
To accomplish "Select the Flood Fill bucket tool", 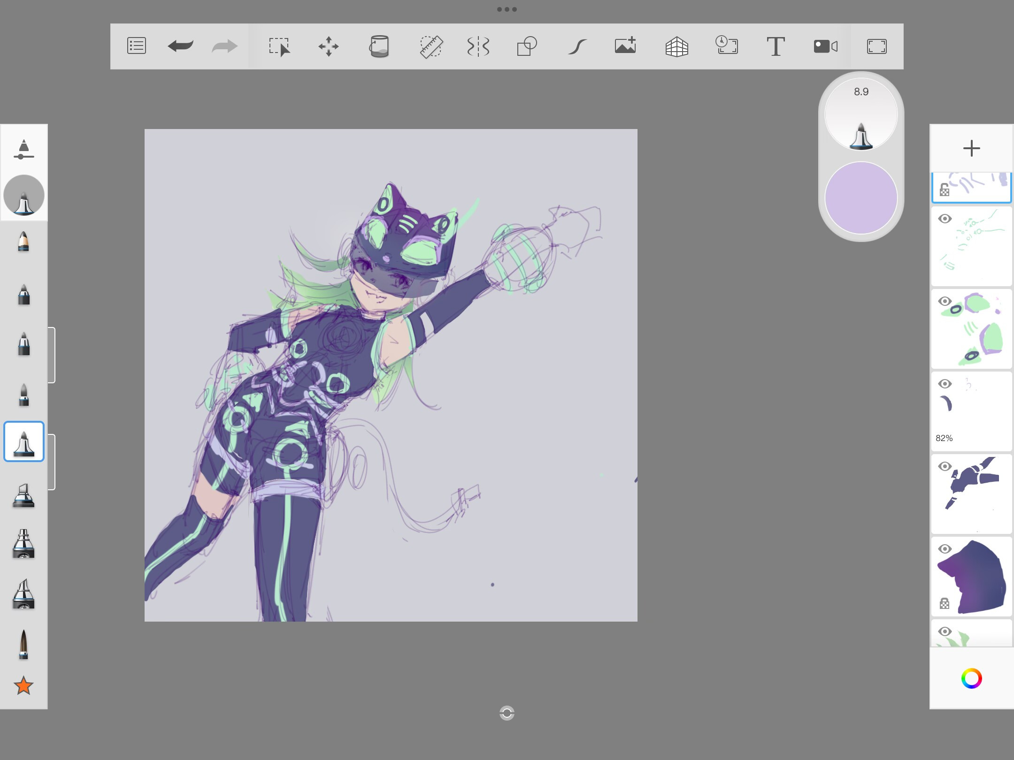I will 379,46.
